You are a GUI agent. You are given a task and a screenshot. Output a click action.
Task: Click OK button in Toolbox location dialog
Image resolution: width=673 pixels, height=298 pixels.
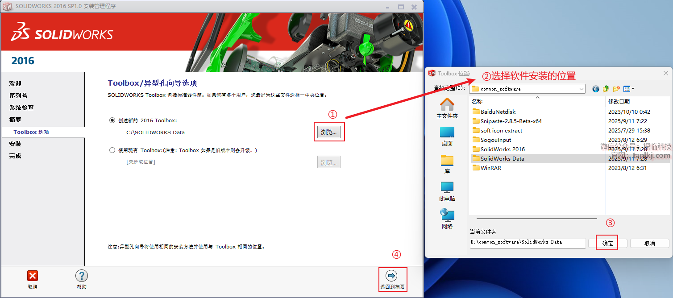(607, 243)
